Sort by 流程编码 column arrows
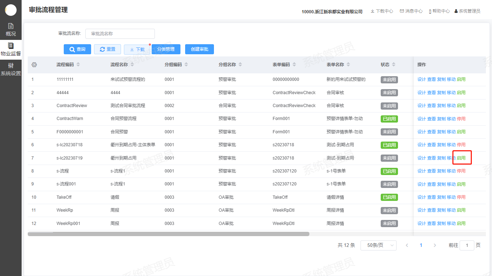The height and width of the screenshot is (276, 492). [78, 65]
